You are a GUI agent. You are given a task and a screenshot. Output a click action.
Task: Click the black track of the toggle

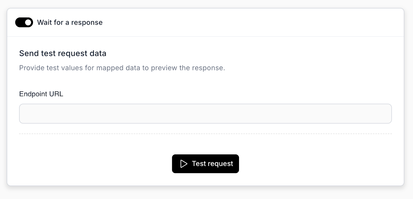coord(20,22)
